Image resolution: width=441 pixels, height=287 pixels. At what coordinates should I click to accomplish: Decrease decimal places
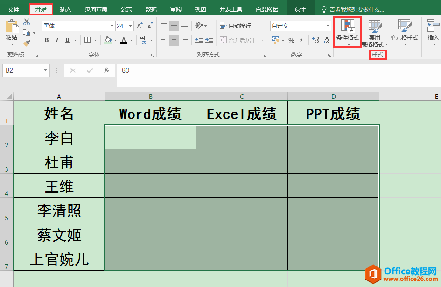(x=326, y=40)
